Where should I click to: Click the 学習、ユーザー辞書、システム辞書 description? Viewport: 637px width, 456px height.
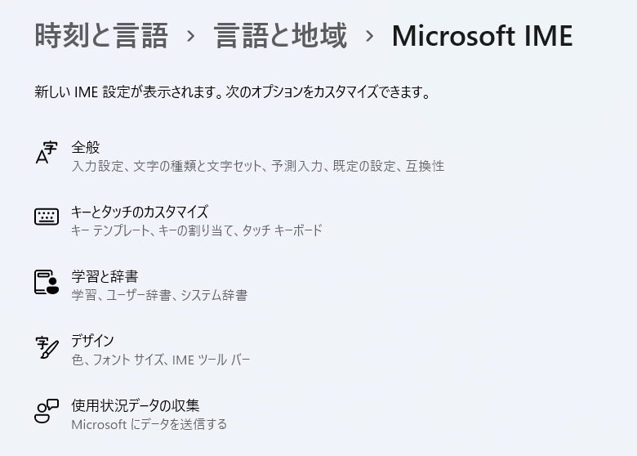[159, 295]
